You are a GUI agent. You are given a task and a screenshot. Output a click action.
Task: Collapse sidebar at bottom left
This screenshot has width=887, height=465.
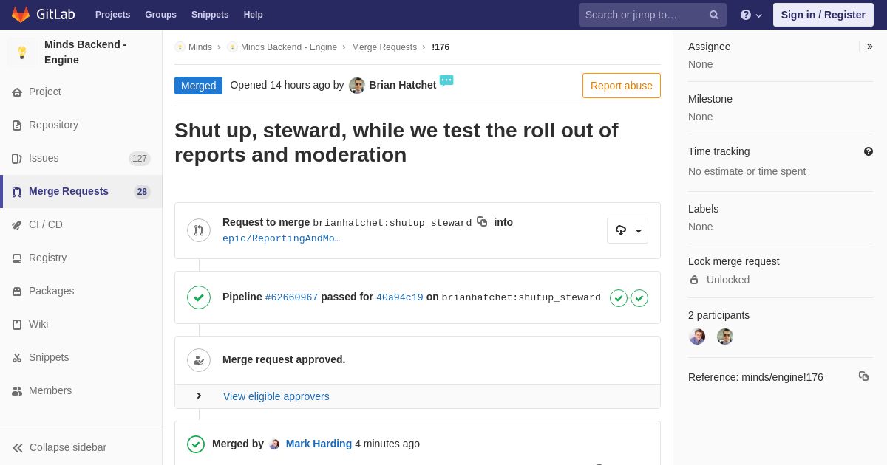tap(59, 447)
